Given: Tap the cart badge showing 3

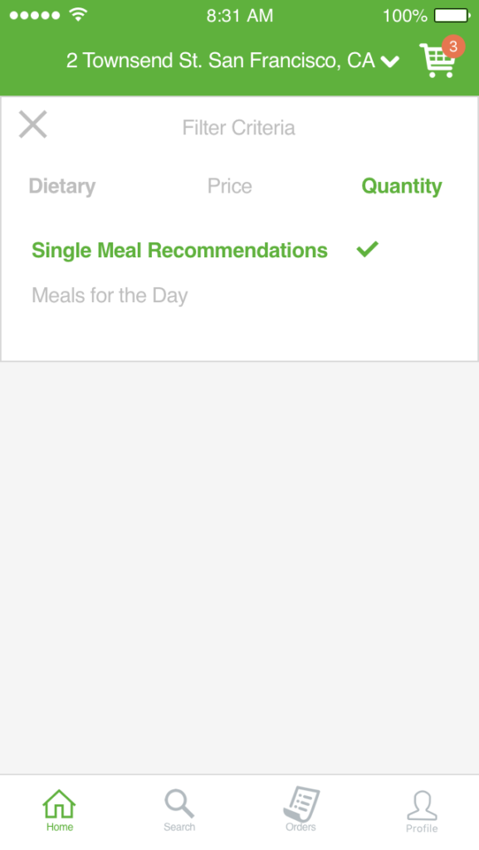Looking at the screenshot, I should [x=453, y=46].
